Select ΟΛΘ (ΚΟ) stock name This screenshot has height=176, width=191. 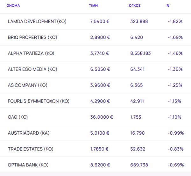tap(18, 117)
